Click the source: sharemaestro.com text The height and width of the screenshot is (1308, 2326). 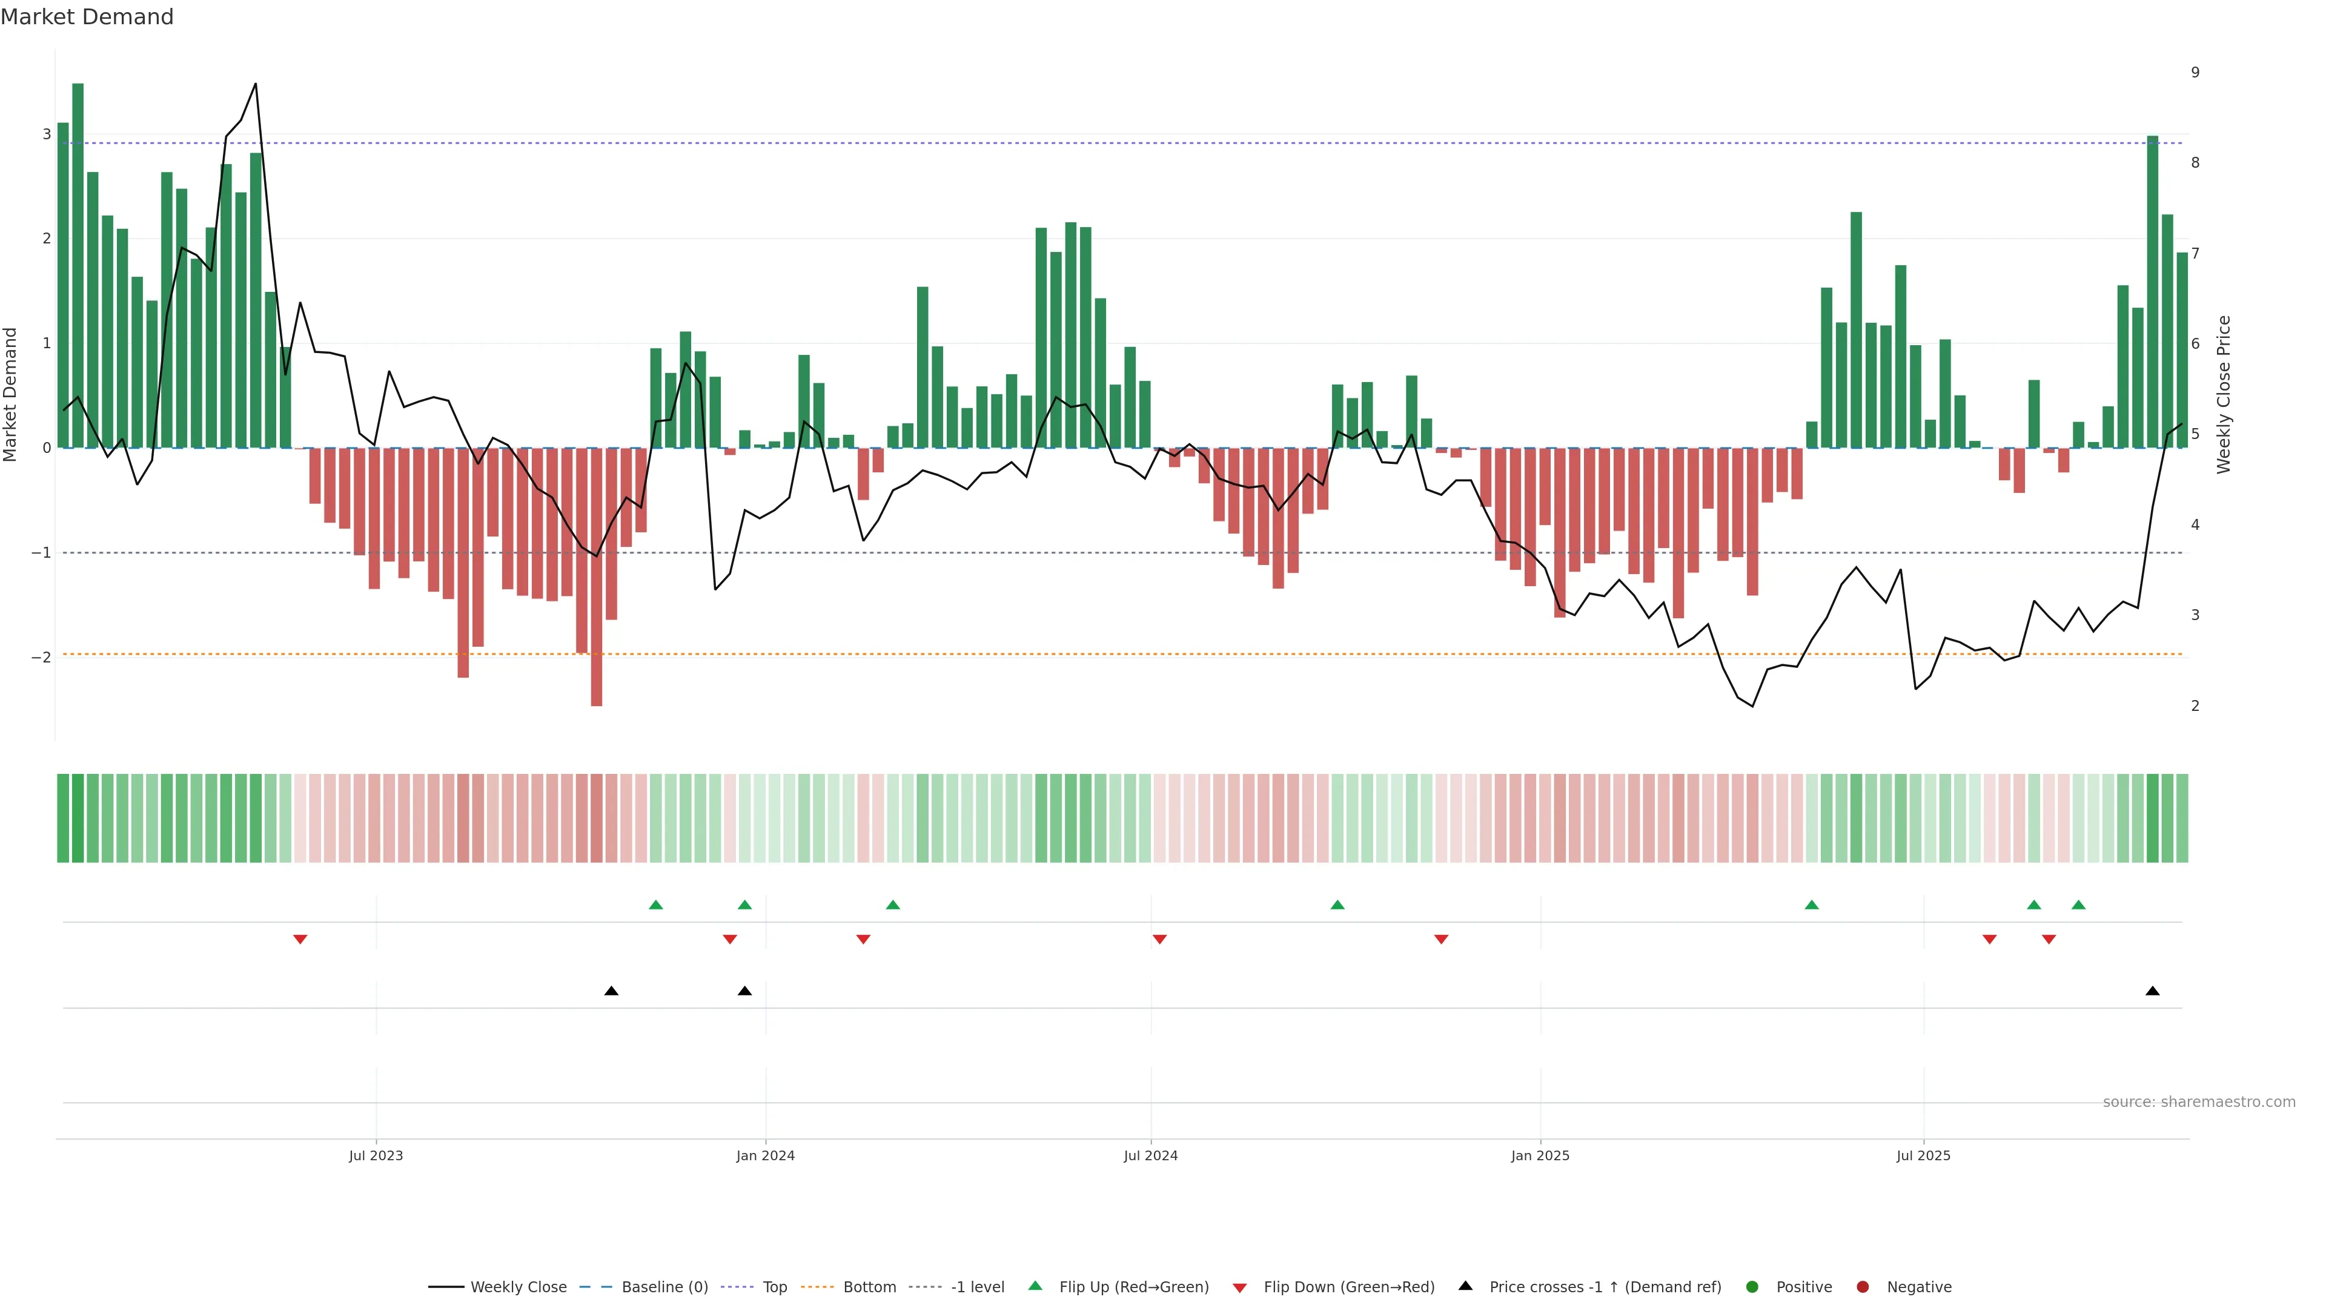click(2199, 1102)
